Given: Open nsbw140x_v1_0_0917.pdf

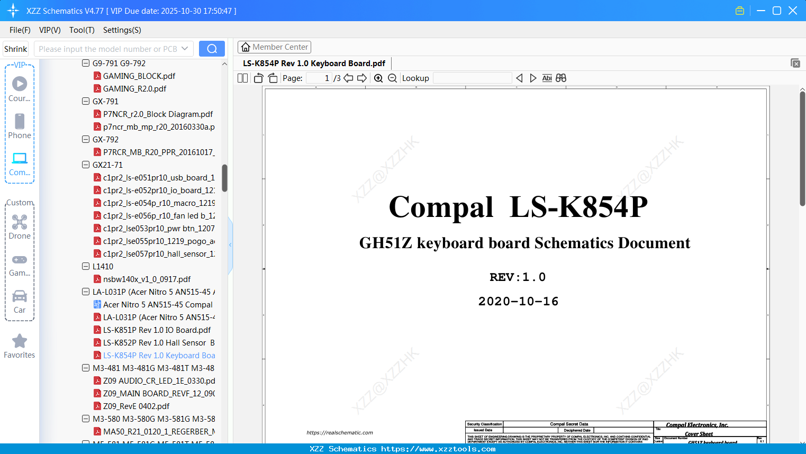Looking at the screenshot, I should 142,279.
